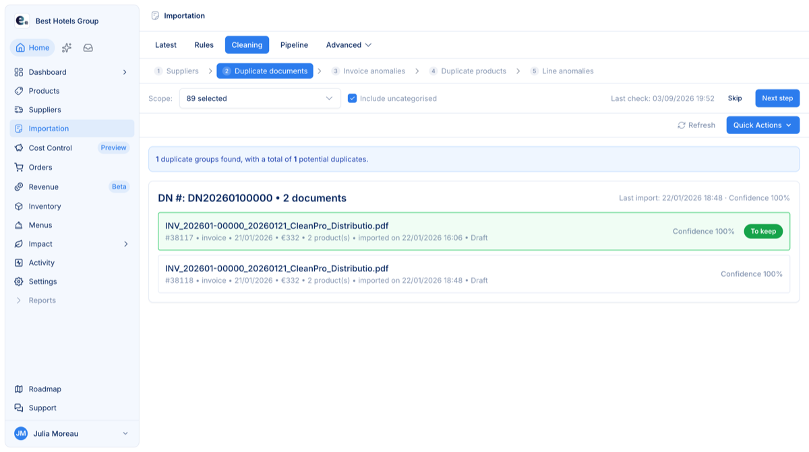Open the Julia Moreau account menu chevron
This screenshot has height=452, width=809.
point(125,433)
